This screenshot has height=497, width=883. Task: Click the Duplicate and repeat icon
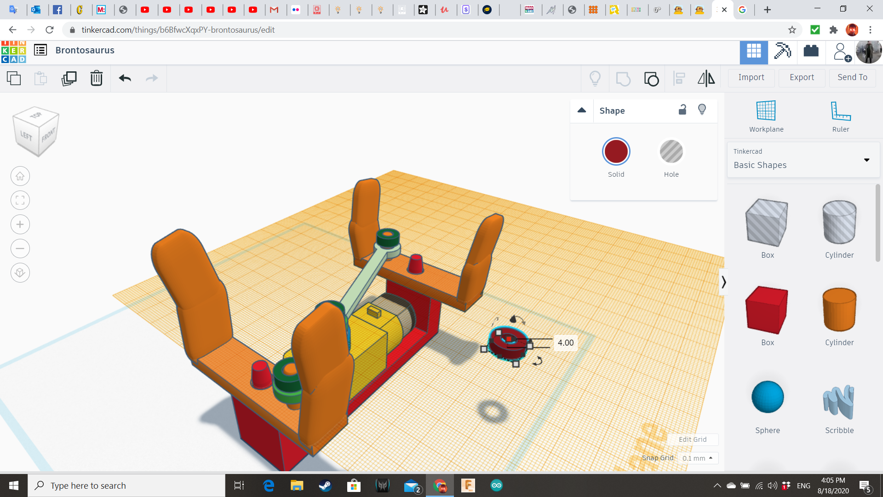point(69,79)
